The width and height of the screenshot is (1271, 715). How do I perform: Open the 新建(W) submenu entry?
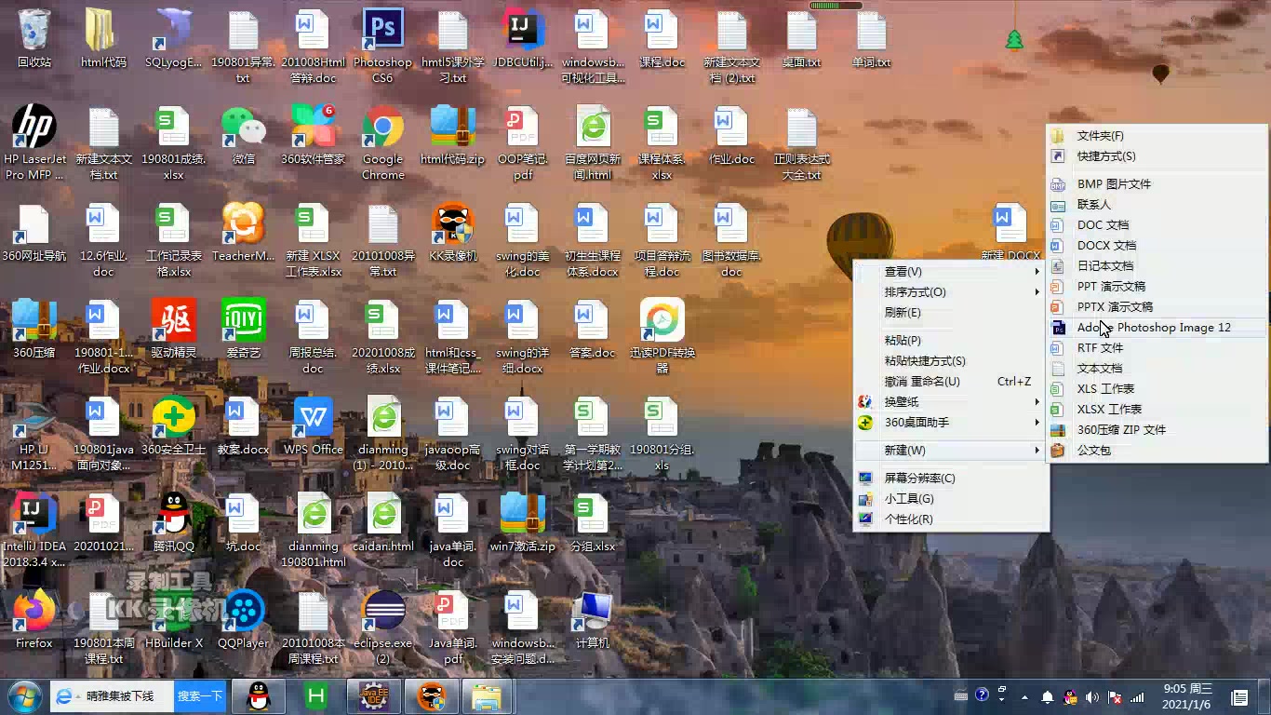(951, 451)
